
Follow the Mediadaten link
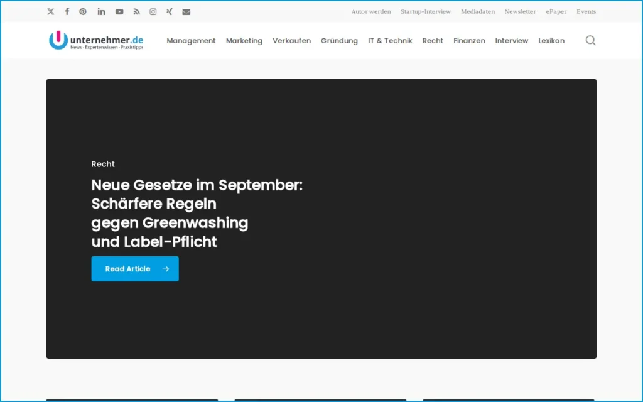coord(478,11)
